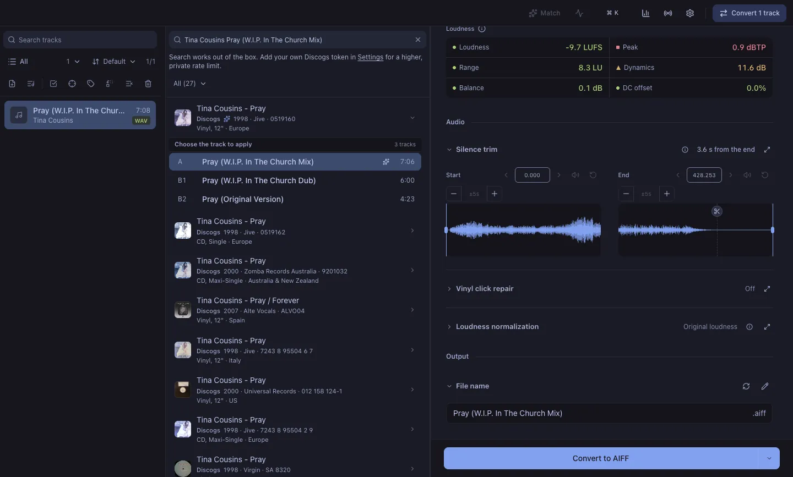This screenshot has width=793, height=477.
Task: Click the broadcast signal icon in top bar
Action: click(668, 13)
